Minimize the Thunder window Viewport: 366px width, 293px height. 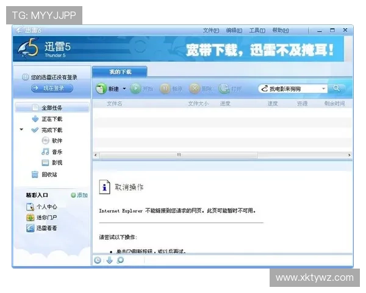coord(320,31)
